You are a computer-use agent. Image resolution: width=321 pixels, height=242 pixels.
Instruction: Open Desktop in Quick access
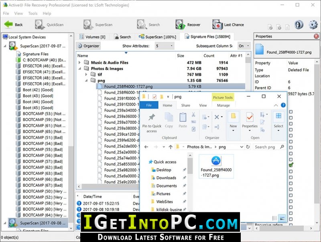164,170
